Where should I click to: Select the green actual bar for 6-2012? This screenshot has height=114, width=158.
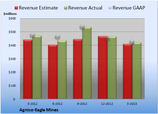(x=62, y=70)
